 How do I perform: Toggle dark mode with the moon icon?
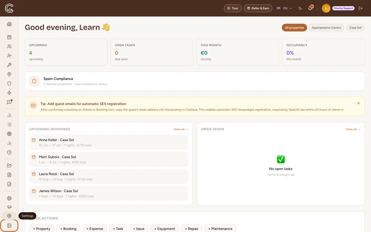(x=300, y=8)
